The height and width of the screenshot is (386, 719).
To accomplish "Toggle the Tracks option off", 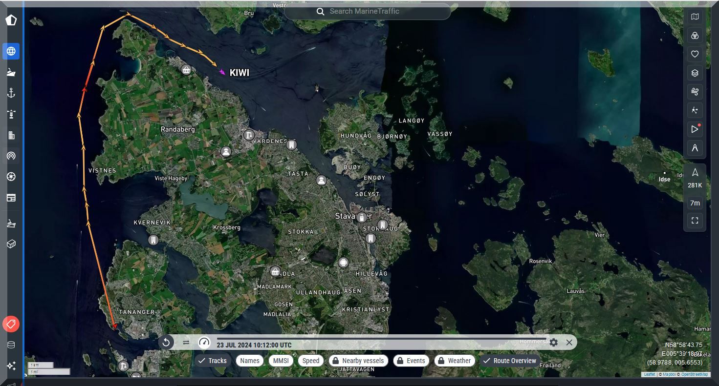I will (x=213, y=361).
